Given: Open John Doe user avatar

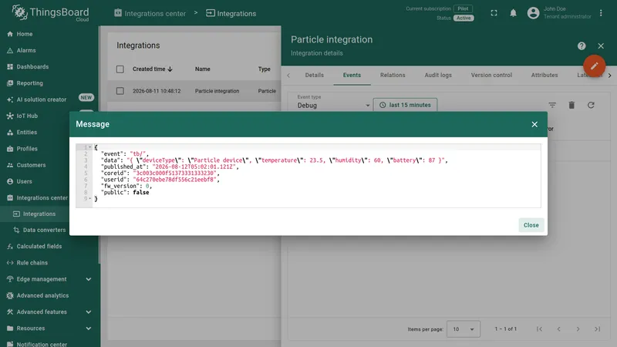Looking at the screenshot, I should (x=533, y=13).
